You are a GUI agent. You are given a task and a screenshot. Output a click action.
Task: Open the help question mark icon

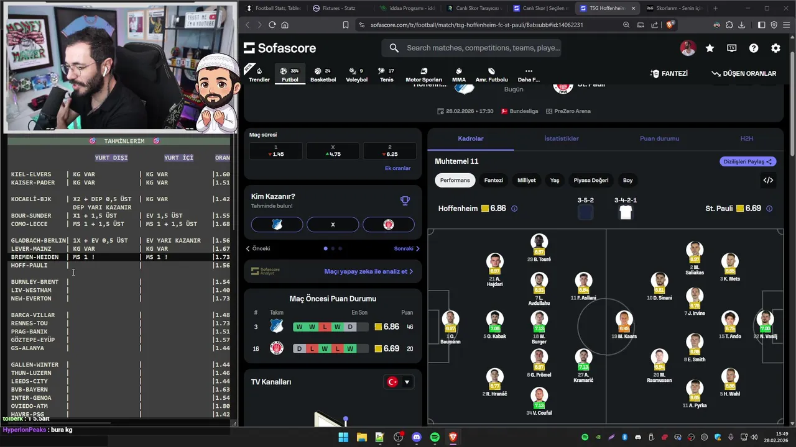click(x=754, y=48)
